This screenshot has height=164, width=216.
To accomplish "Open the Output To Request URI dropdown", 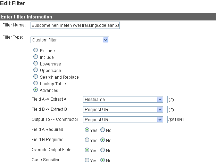I will tap(123, 120).
